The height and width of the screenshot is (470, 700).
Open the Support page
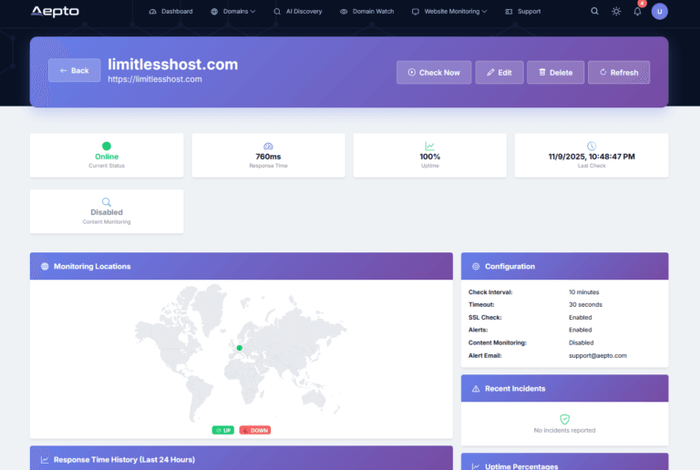[522, 12]
